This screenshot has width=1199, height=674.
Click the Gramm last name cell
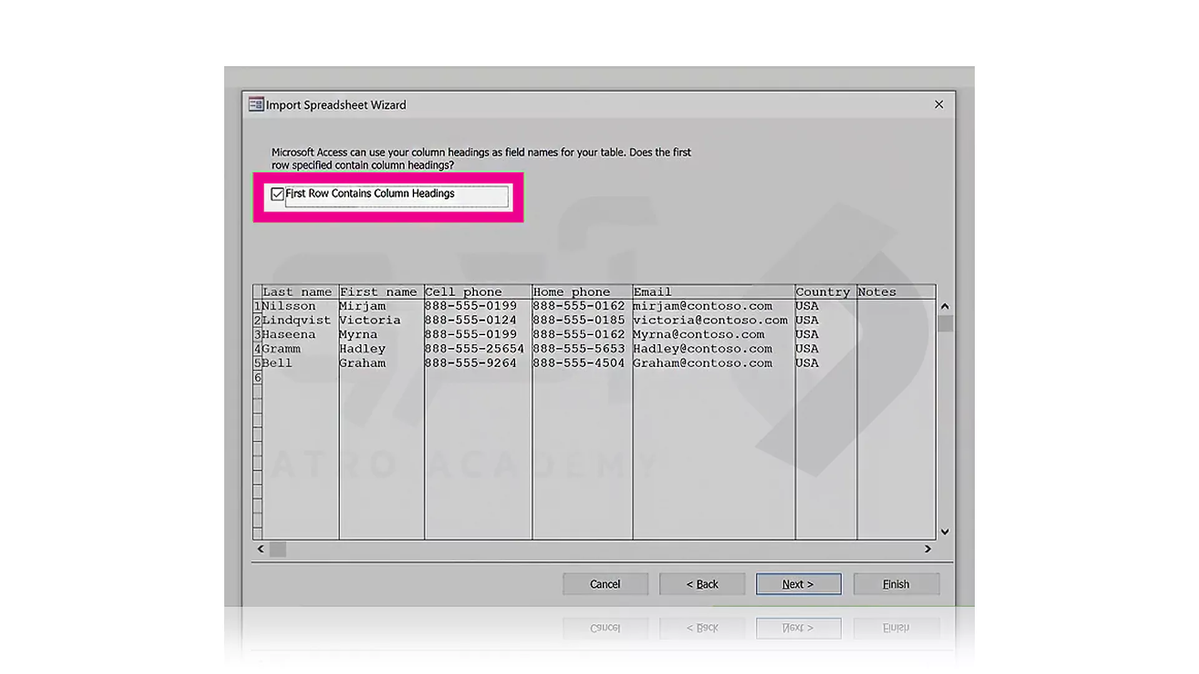(x=300, y=349)
